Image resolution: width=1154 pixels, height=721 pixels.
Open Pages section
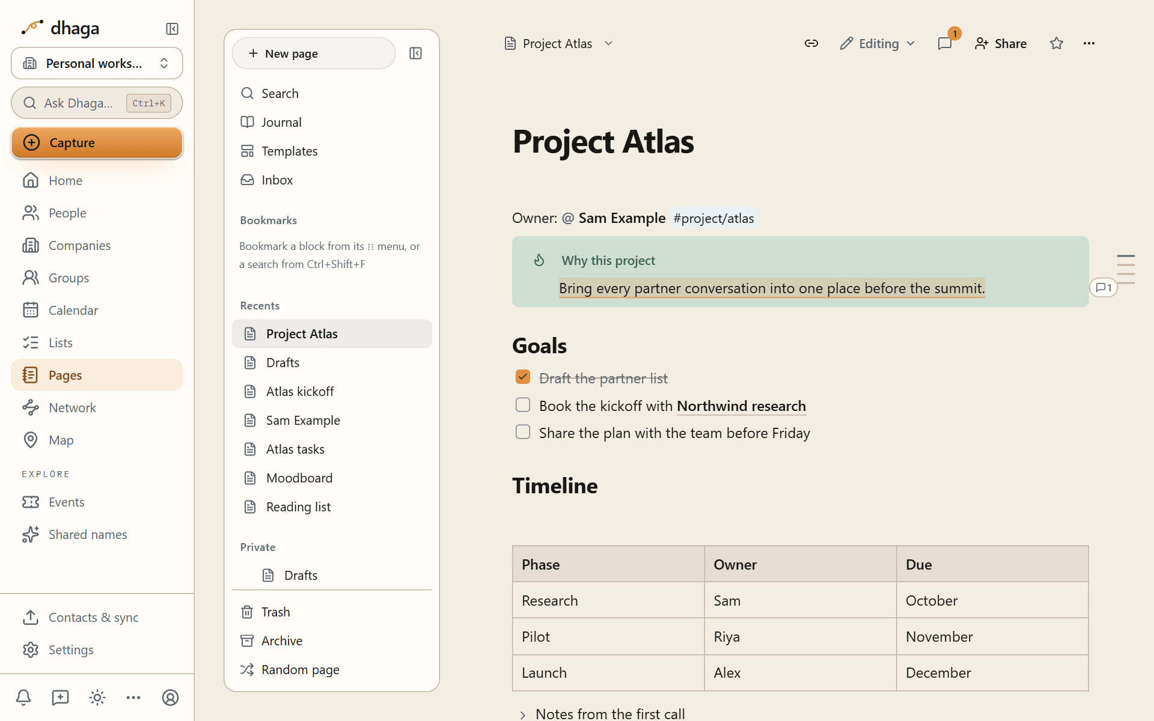tap(97, 375)
